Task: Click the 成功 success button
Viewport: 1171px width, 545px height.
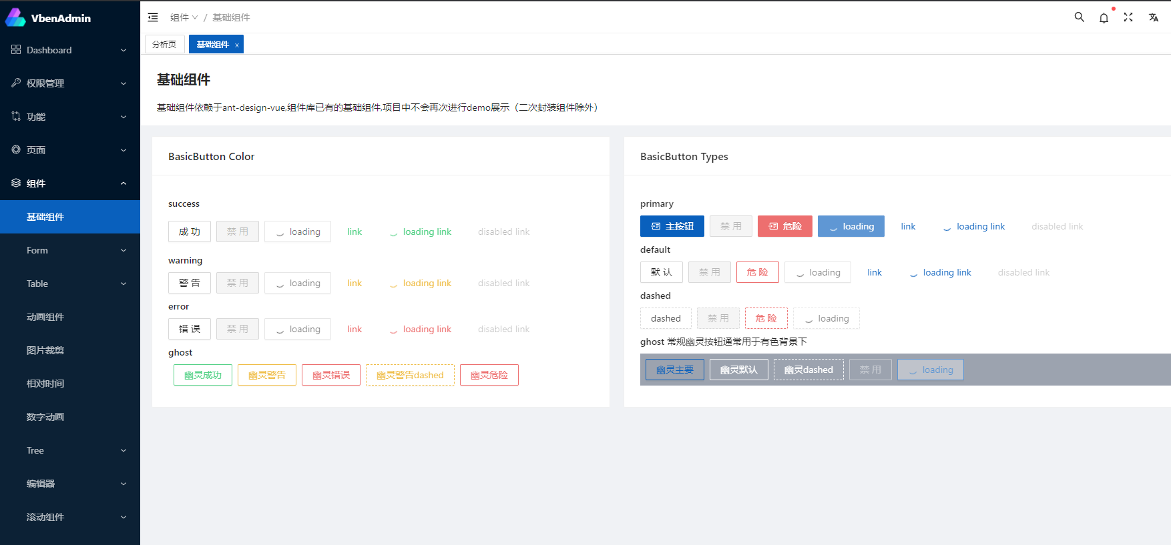Action: (190, 231)
